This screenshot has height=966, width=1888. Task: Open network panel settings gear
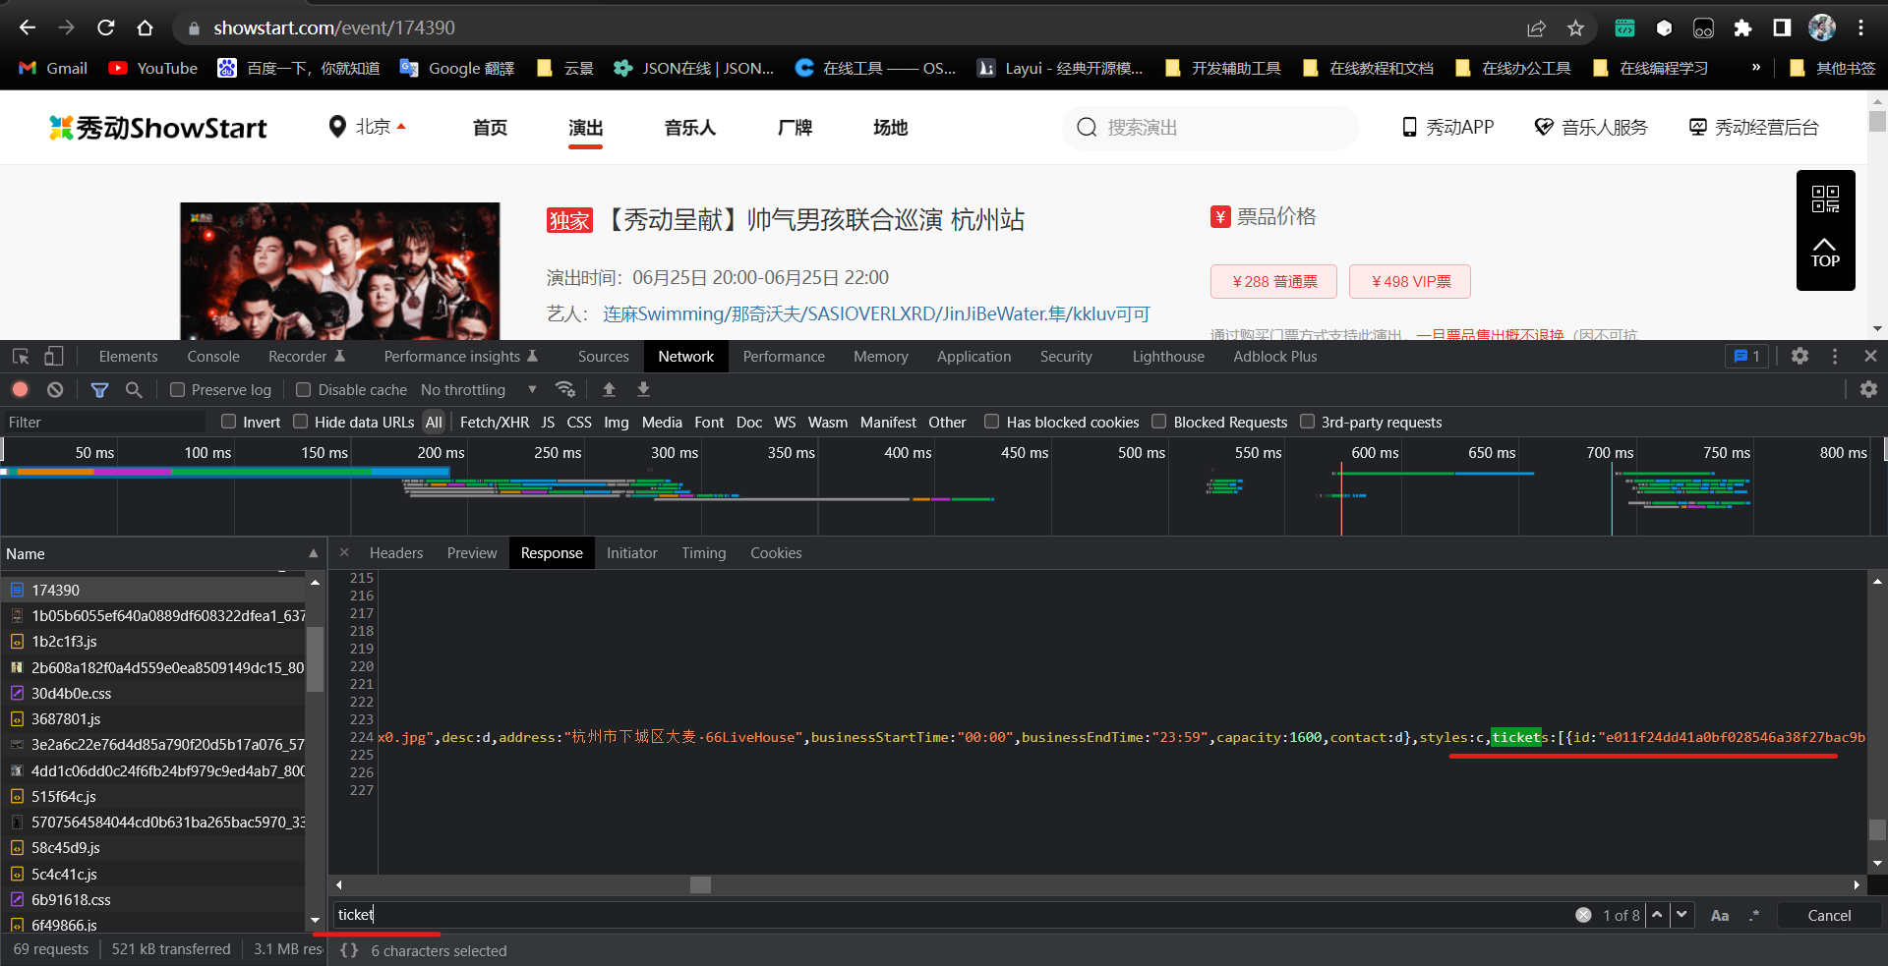point(1868,389)
